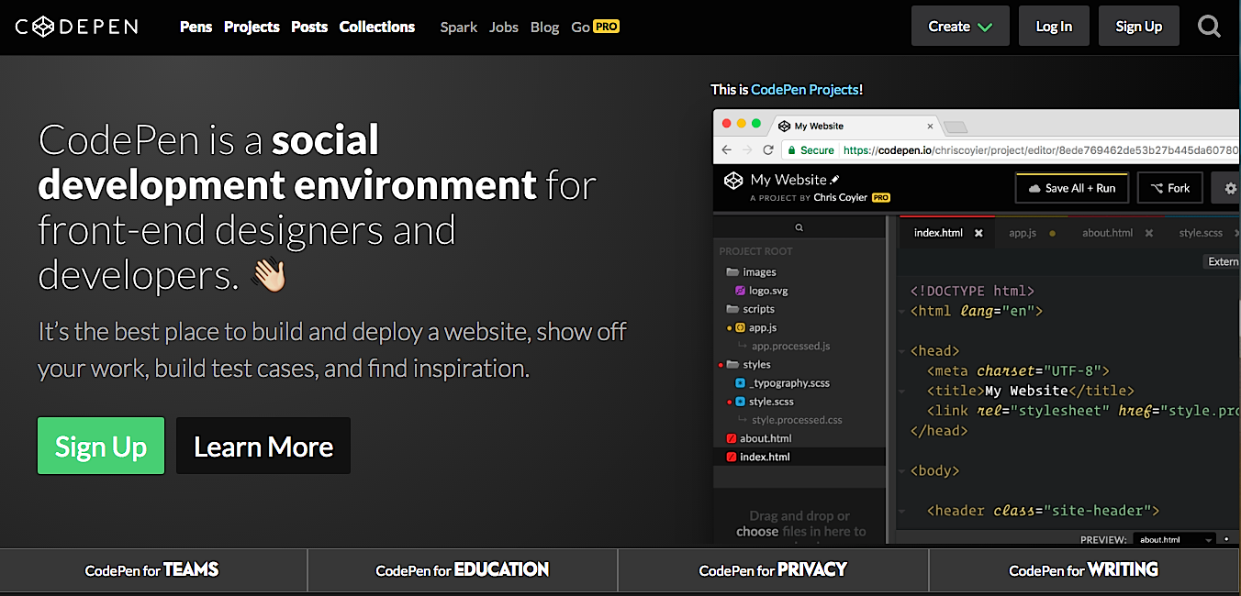This screenshot has height=596, width=1241.
Task: Click the Fork button
Action: pyautogui.click(x=1169, y=188)
